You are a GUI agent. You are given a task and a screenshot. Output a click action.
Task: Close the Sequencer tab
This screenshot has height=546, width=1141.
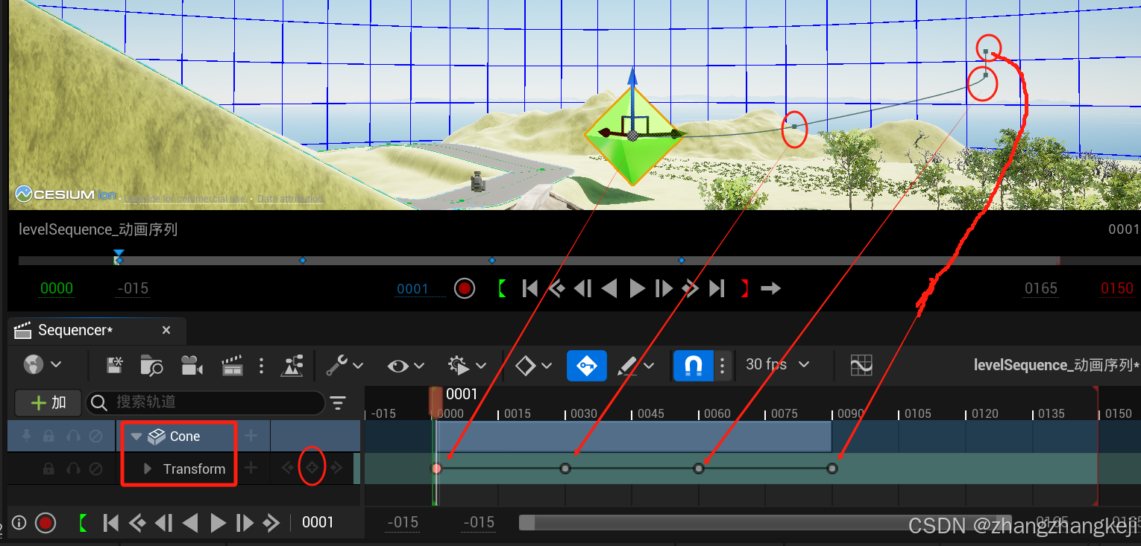click(166, 330)
